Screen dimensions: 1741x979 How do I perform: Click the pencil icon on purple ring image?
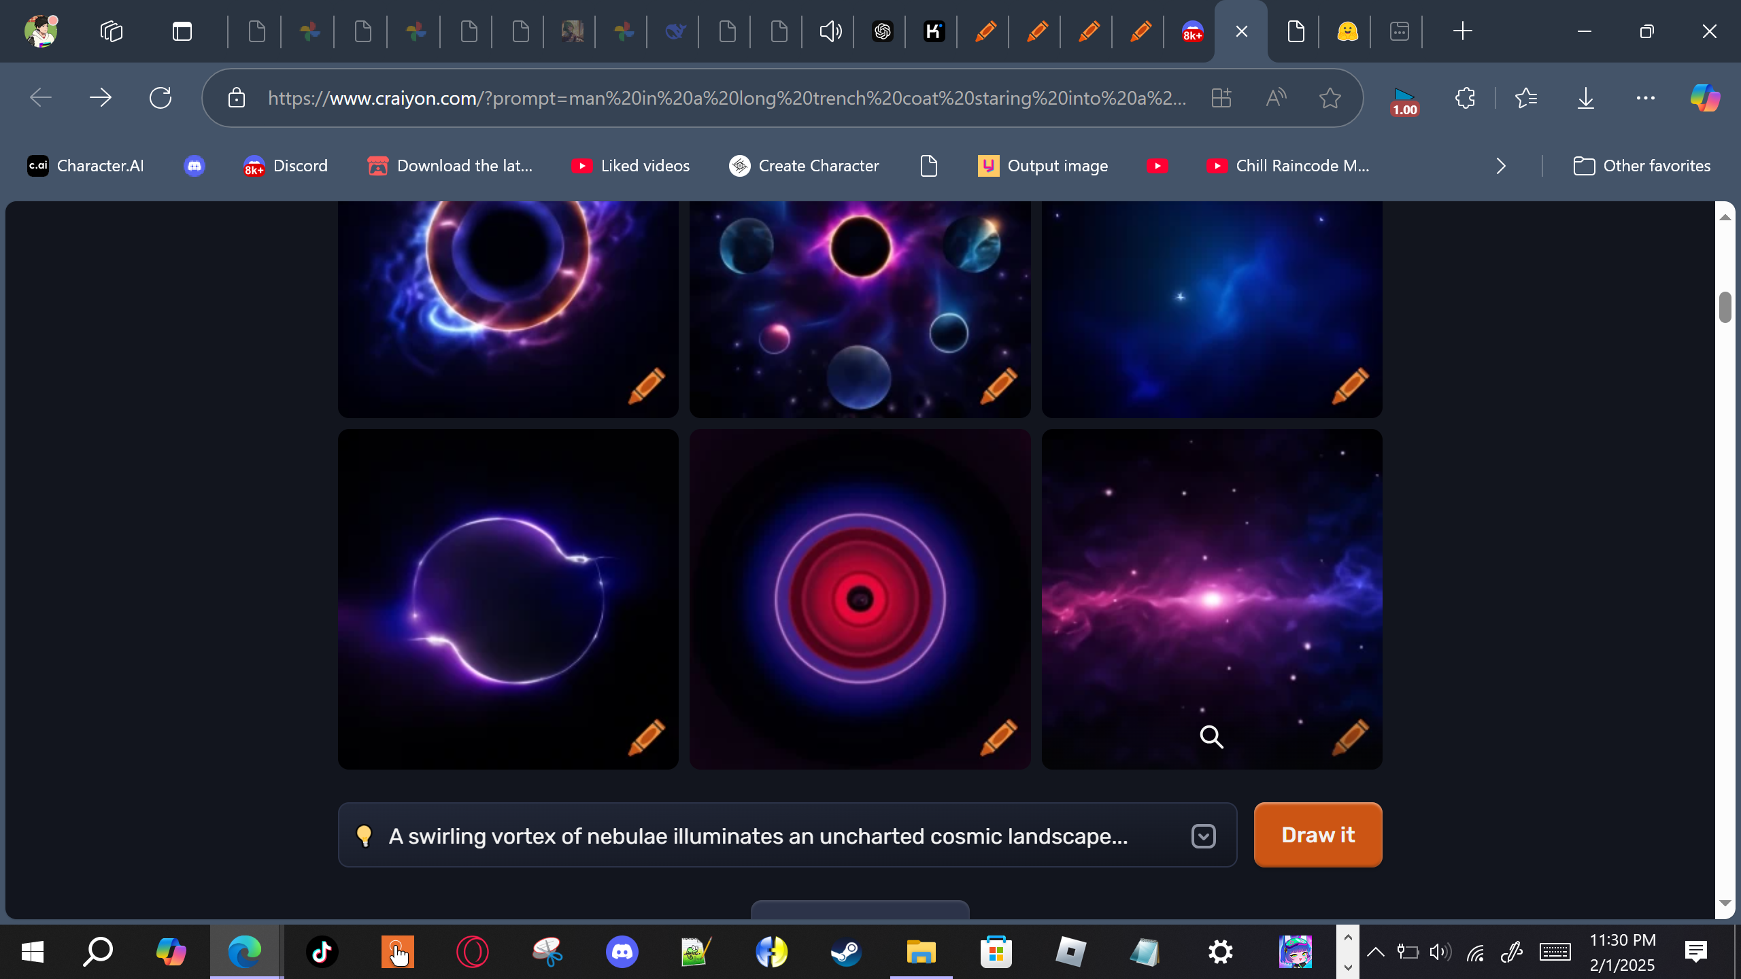[646, 737]
